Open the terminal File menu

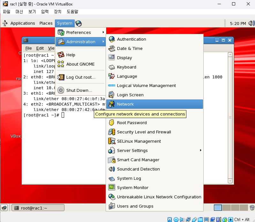[28, 48]
